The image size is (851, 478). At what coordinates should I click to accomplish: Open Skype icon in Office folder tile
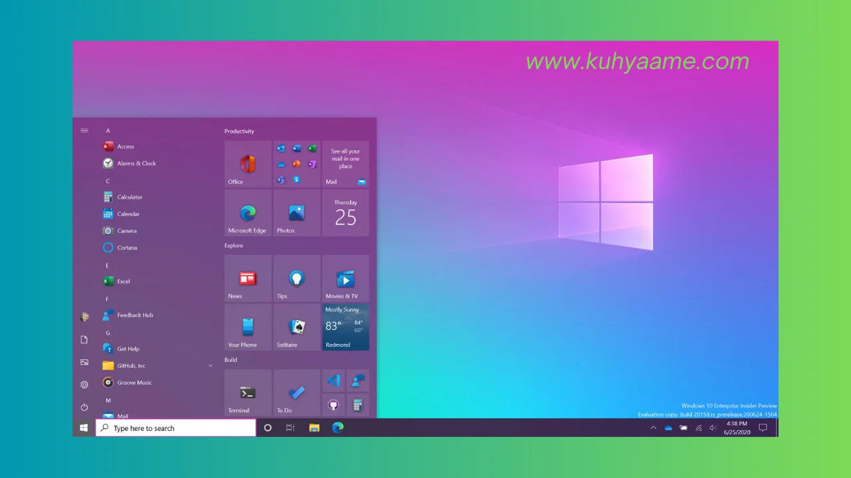[297, 180]
